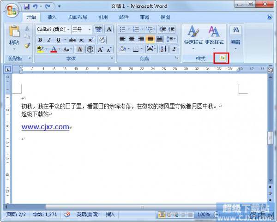Align text right
This screenshot has height=222, width=277.
click(x=141, y=39)
